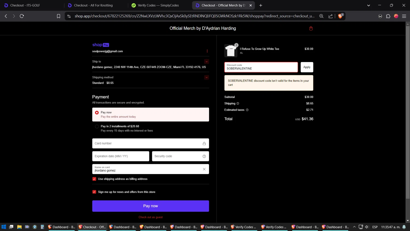Click the Shop Pay logo

pyautogui.click(x=101, y=45)
